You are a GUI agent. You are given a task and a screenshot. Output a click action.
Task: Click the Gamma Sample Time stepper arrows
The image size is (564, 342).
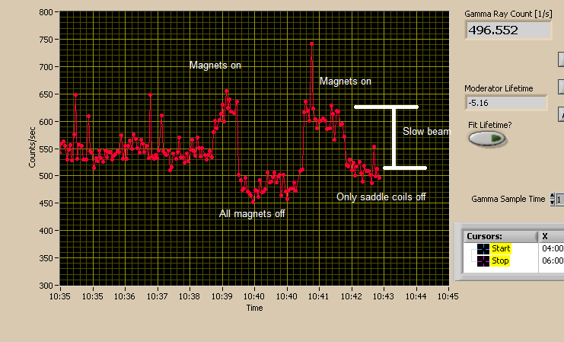(553, 199)
